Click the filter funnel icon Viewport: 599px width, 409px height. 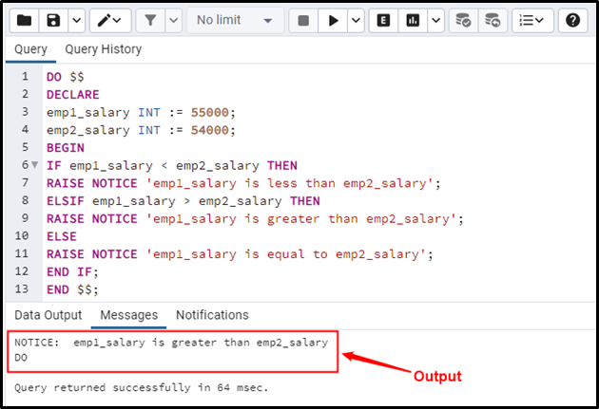(150, 20)
